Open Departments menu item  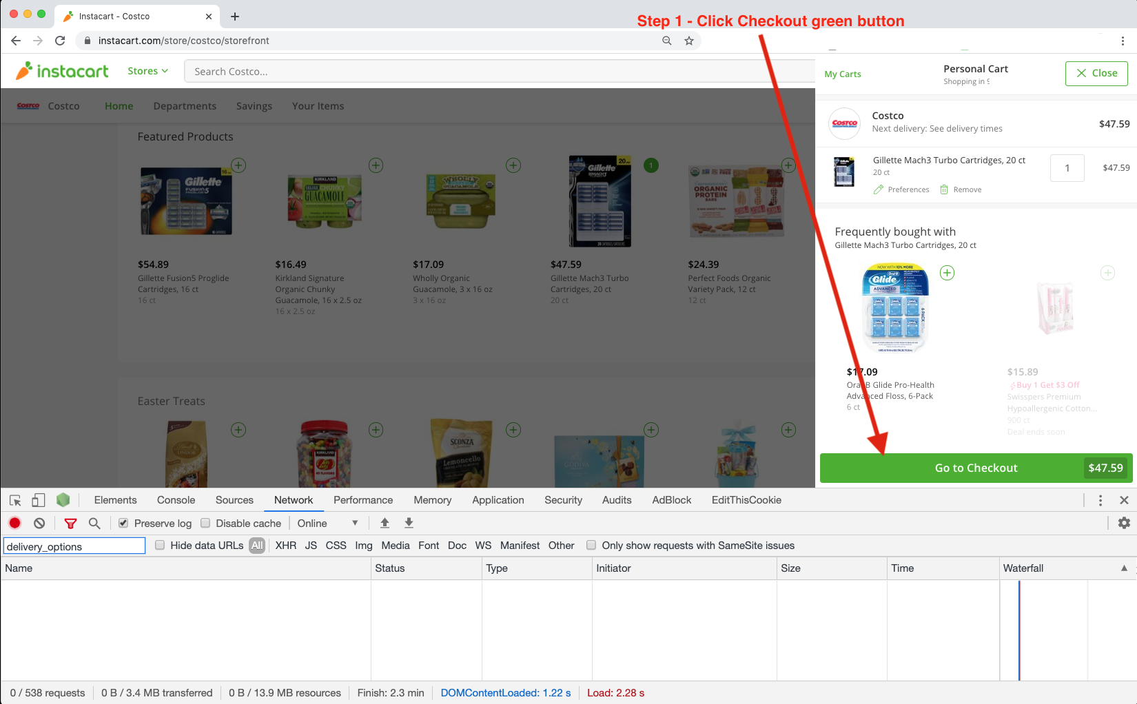click(185, 106)
